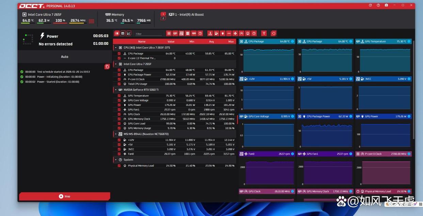Click the screenshot camera icon in title bar
The image size is (423, 216).
386,5
